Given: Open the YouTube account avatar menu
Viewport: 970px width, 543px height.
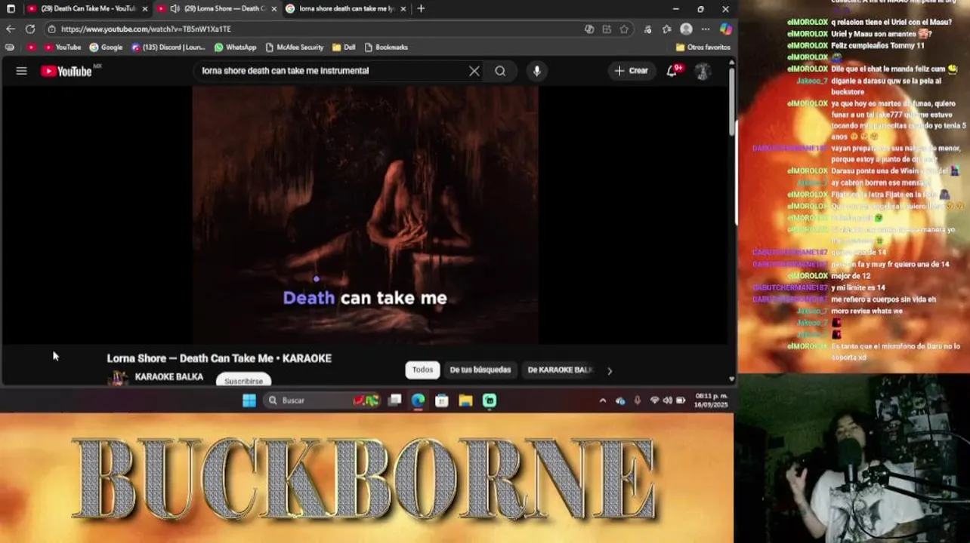Looking at the screenshot, I should click(x=703, y=71).
